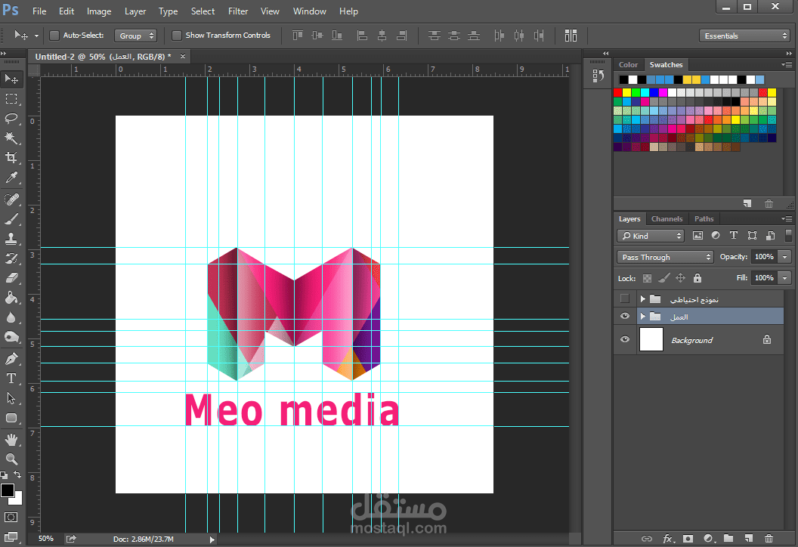Hide the Background layer

click(x=625, y=339)
